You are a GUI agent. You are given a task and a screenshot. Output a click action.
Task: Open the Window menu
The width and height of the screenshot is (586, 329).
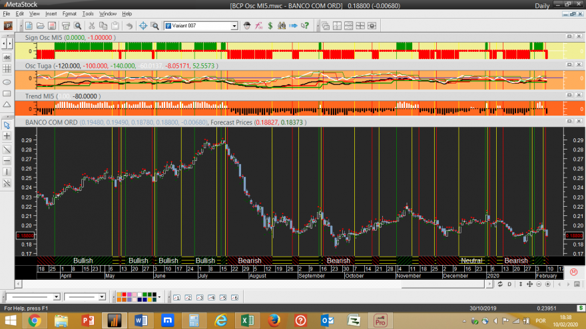tap(108, 14)
